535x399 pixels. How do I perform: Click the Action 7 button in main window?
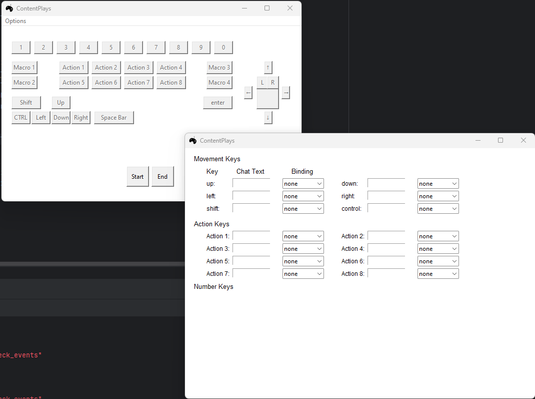click(139, 83)
